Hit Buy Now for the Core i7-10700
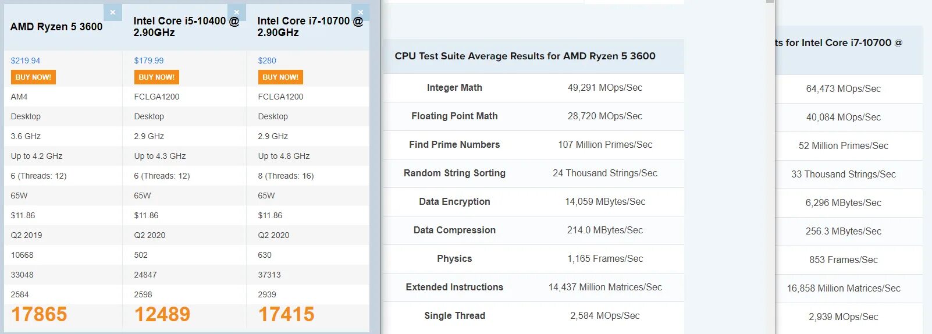 [x=280, y=77]
